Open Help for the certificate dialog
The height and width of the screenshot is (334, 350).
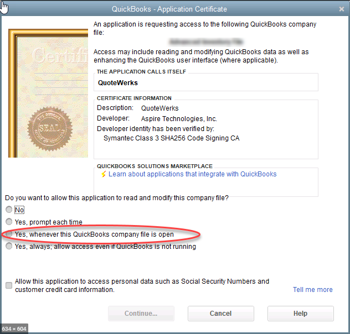[301, 314]
